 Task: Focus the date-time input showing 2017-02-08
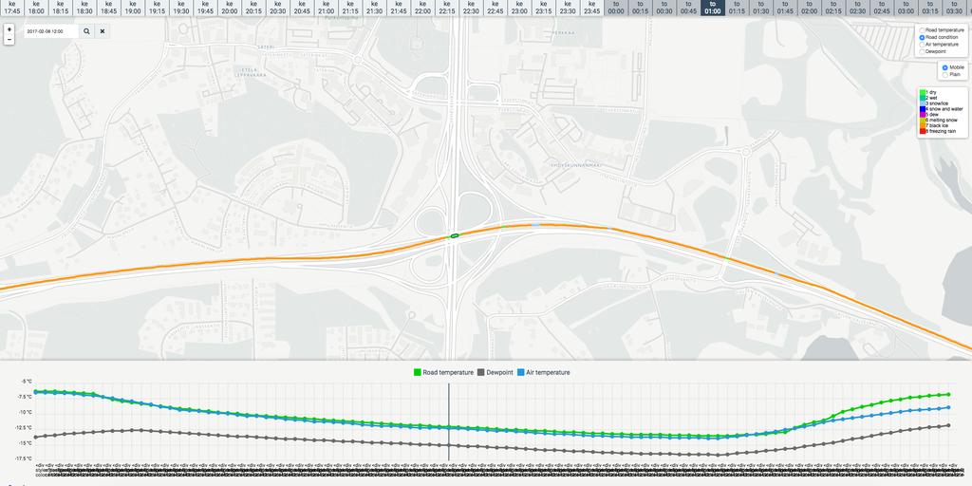51,31
